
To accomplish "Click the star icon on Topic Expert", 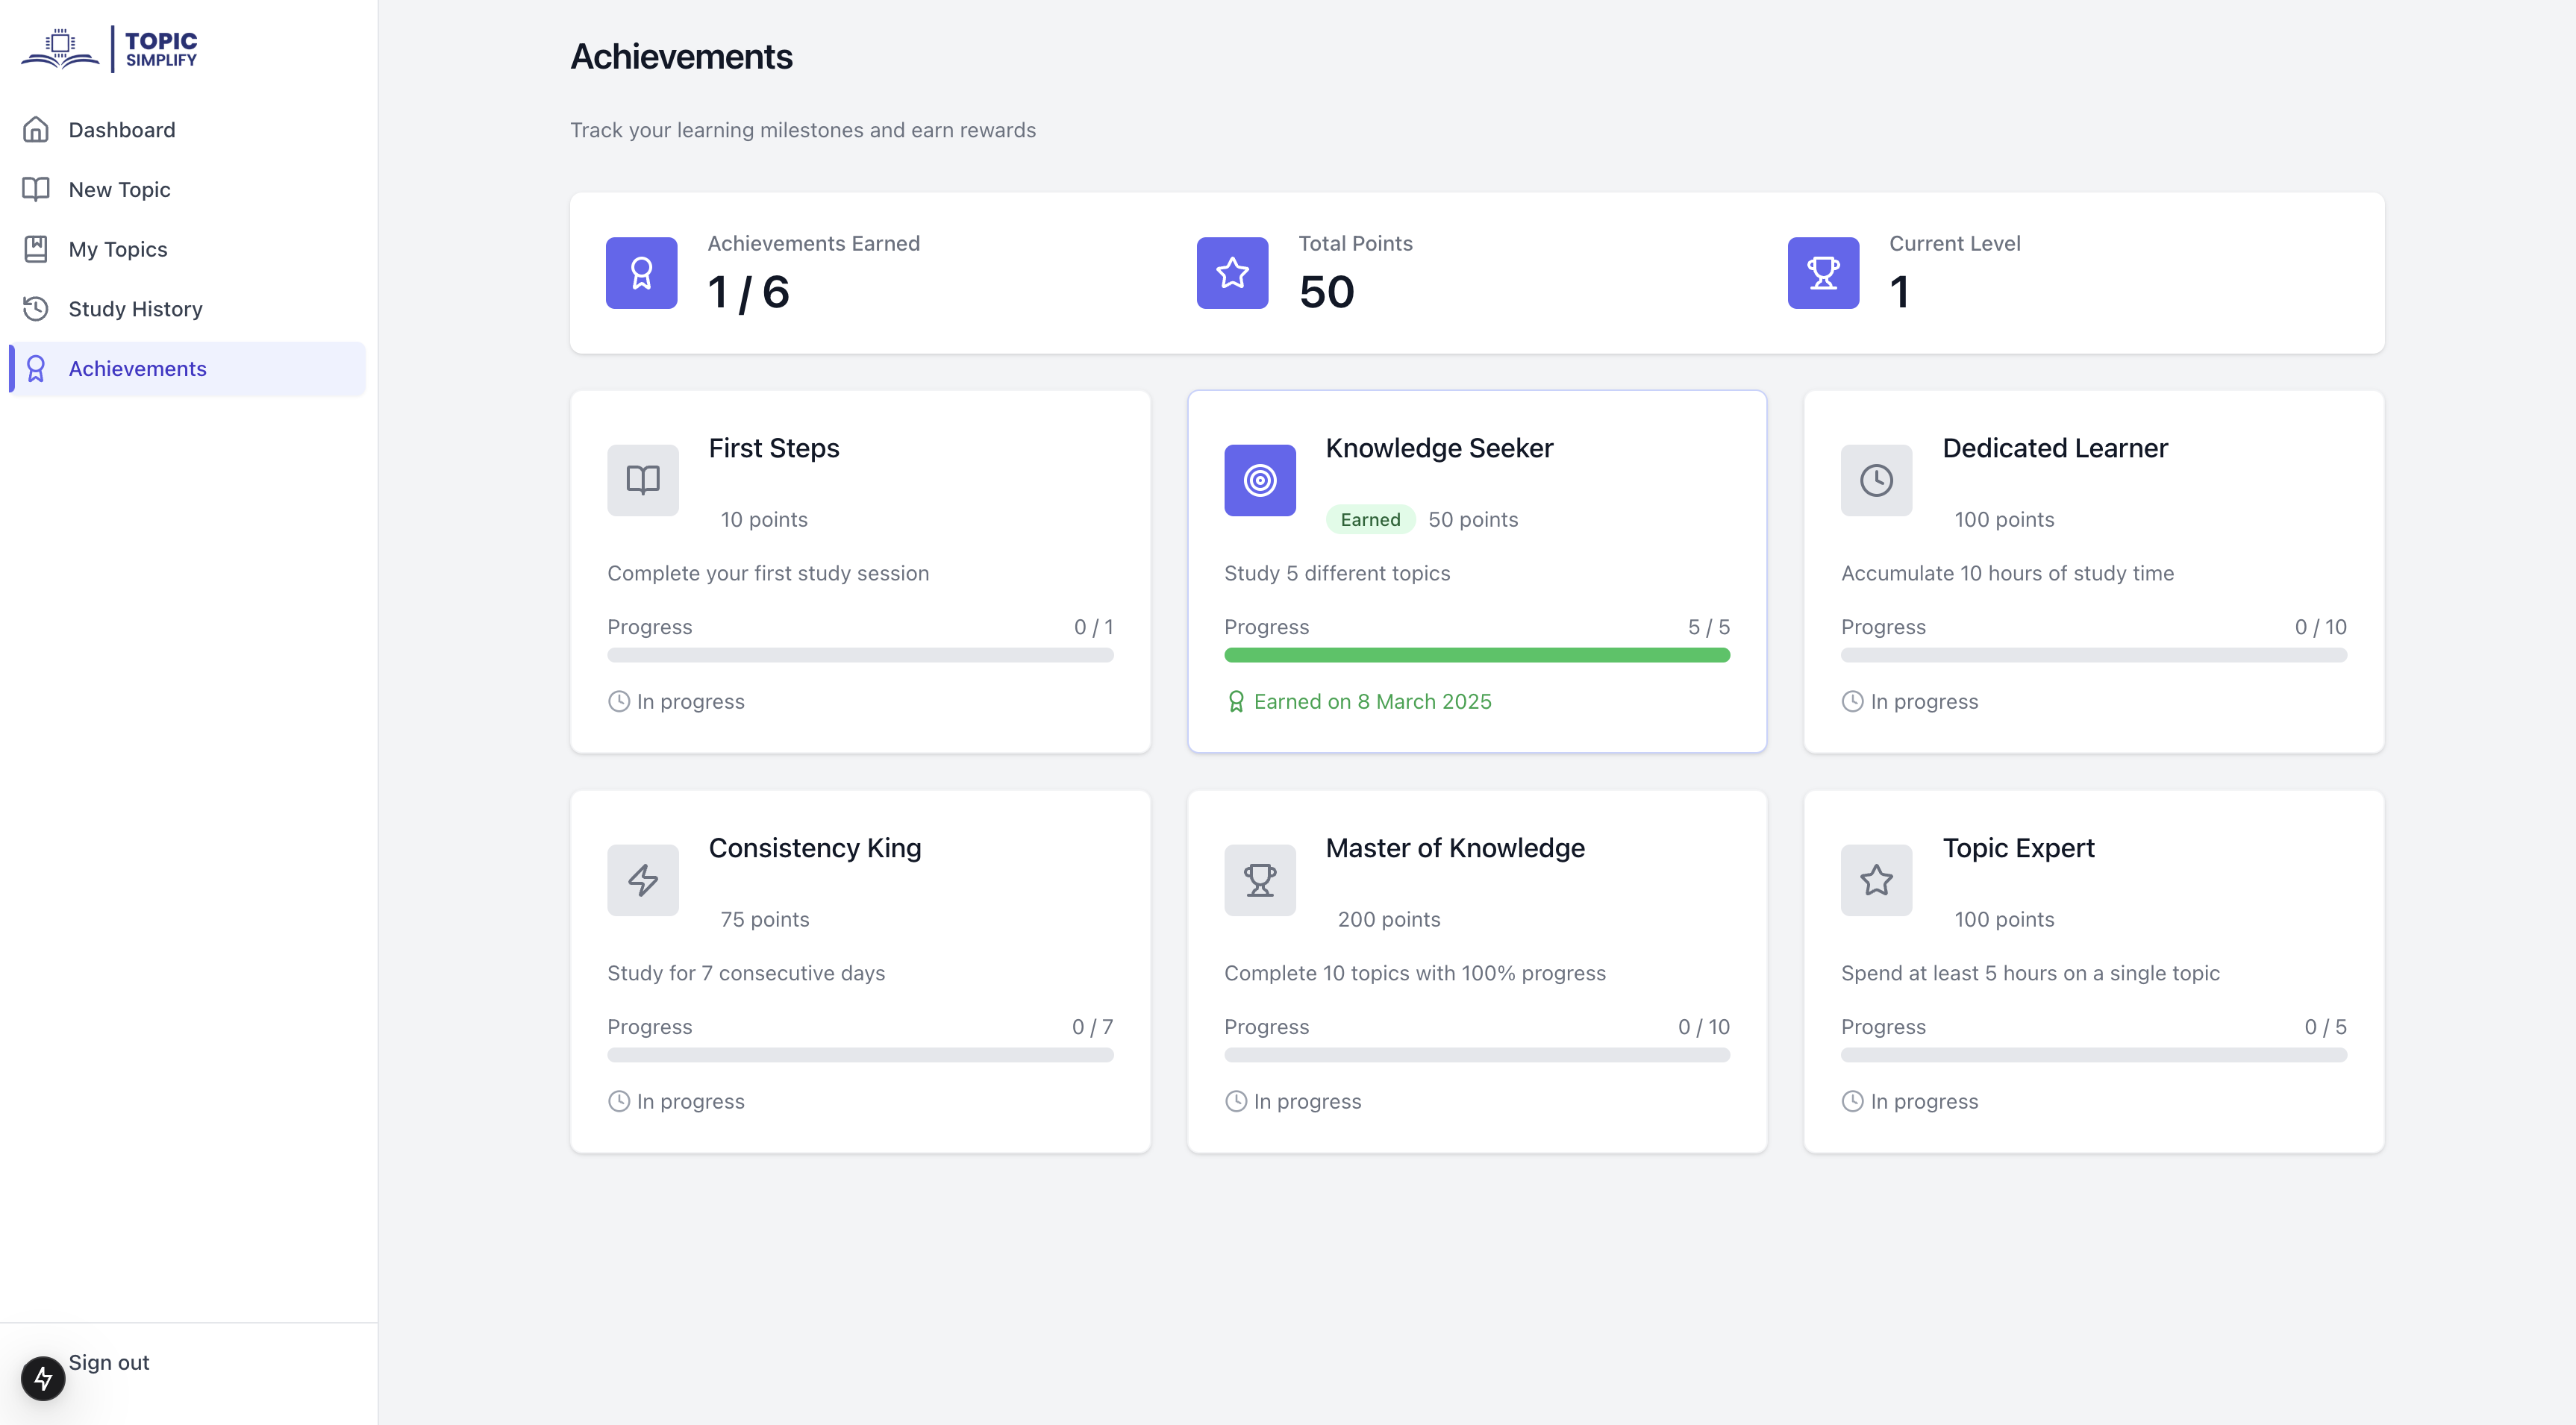I will (x=1875, y=880).
